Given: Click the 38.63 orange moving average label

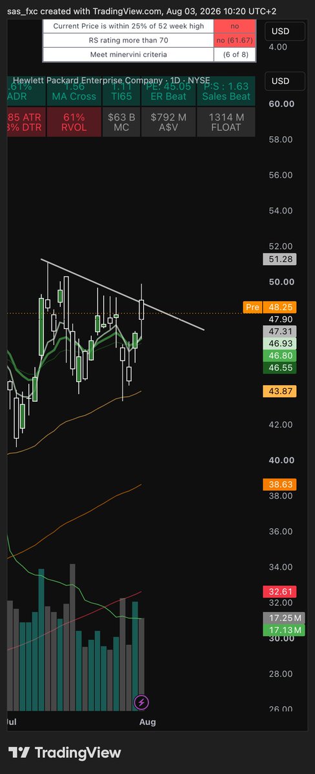Looking at the screenshot, I should point(280,483).
